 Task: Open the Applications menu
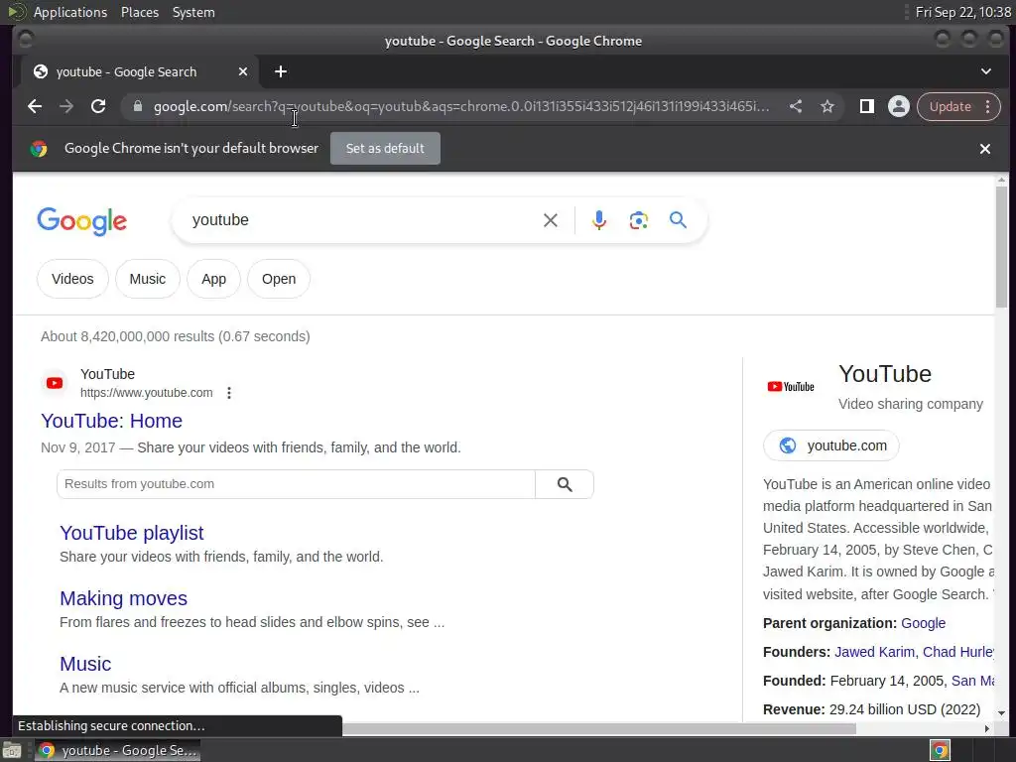tap(70, 12)
